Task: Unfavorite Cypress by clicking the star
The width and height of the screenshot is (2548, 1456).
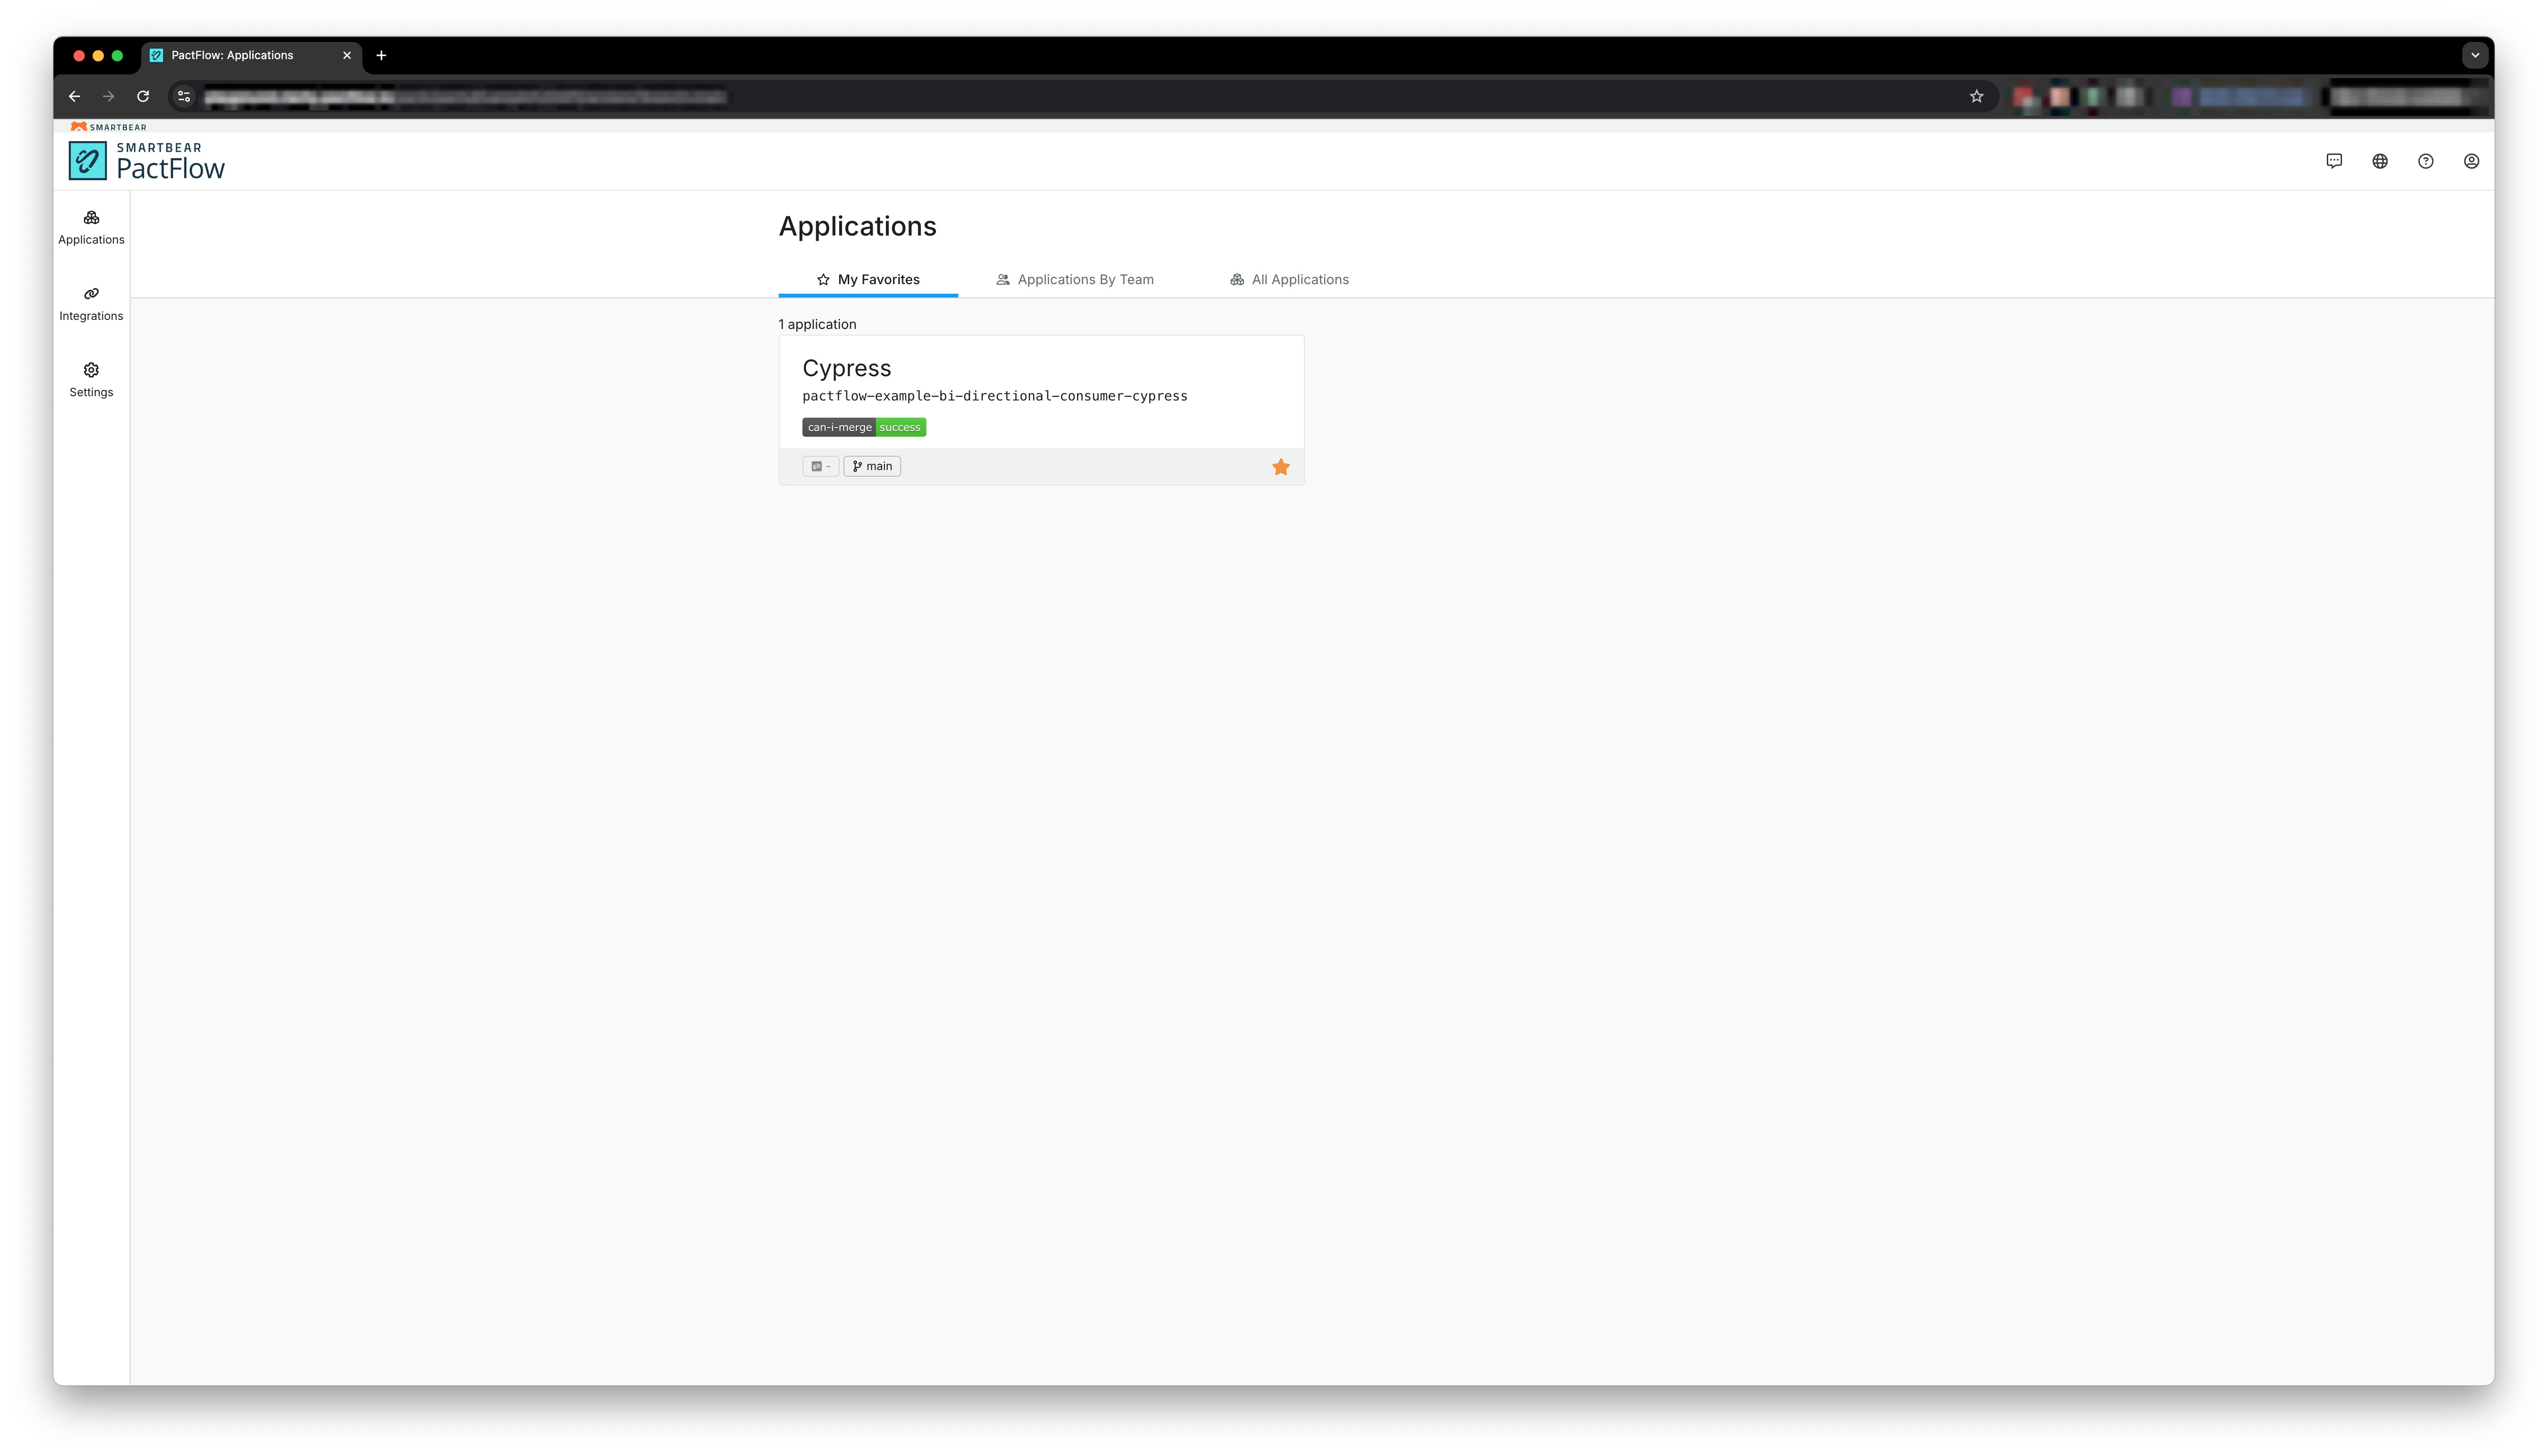Action: click(x=1281, y=466)
